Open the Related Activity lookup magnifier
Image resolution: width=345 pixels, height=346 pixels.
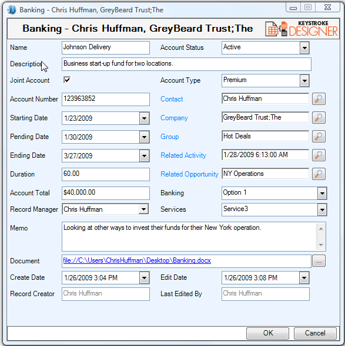(319, 155)
